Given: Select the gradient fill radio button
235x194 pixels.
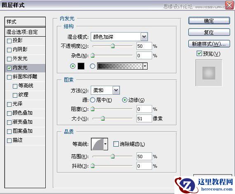Looking at the screenshot, I should click(92, 66).
